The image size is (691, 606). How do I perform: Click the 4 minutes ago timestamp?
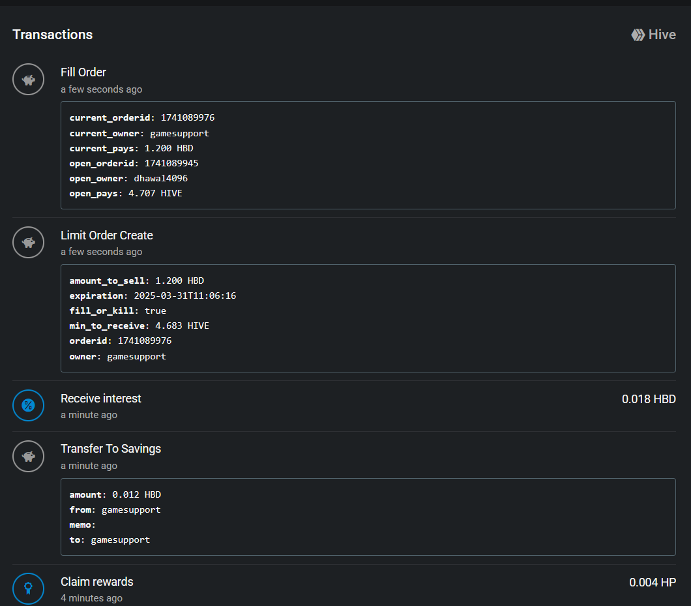tap(92, 598)
